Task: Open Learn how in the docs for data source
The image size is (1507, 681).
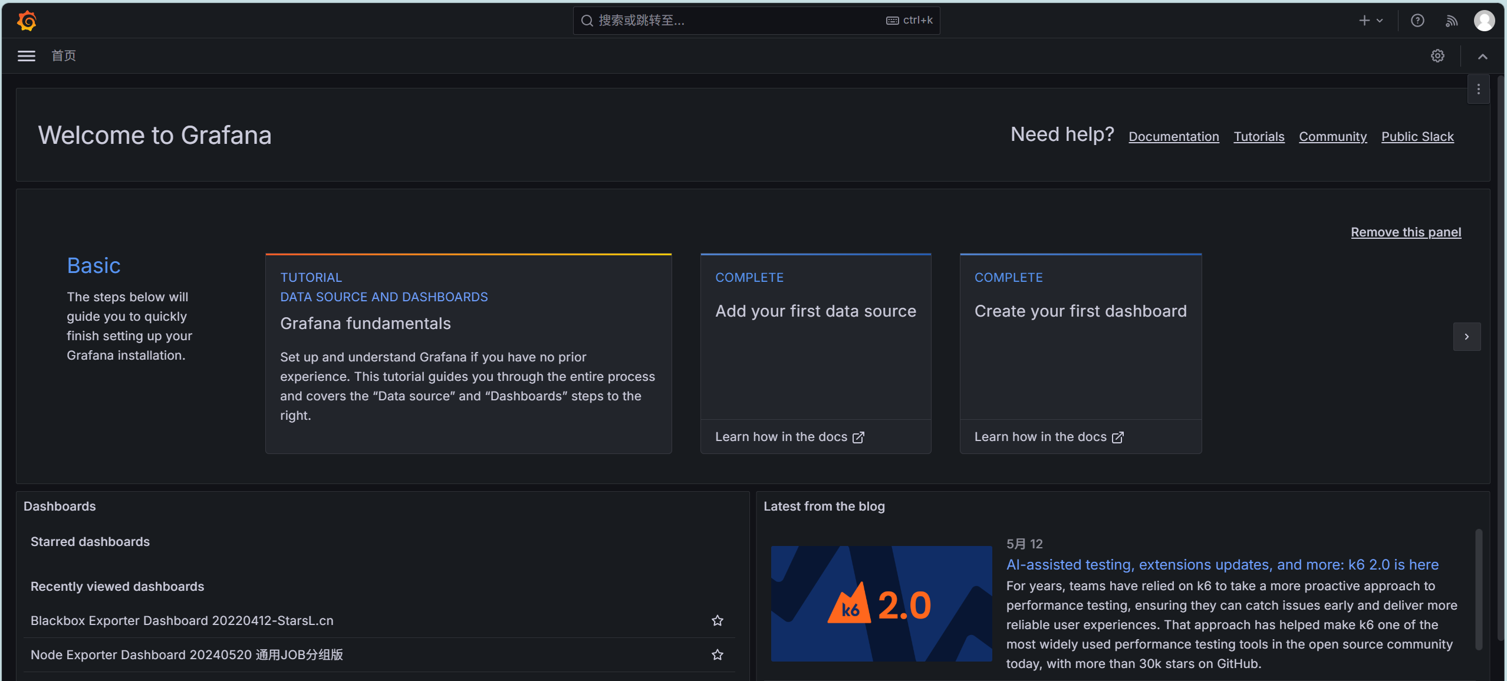Action: click(x=789, y=437)
